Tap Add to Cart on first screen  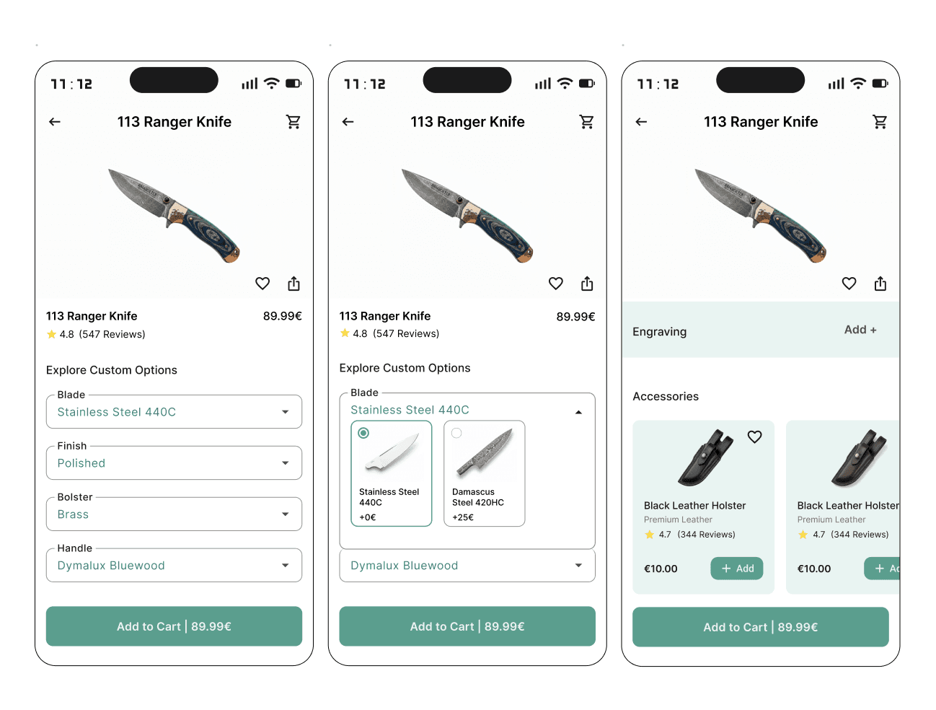(x=174, y=626)
